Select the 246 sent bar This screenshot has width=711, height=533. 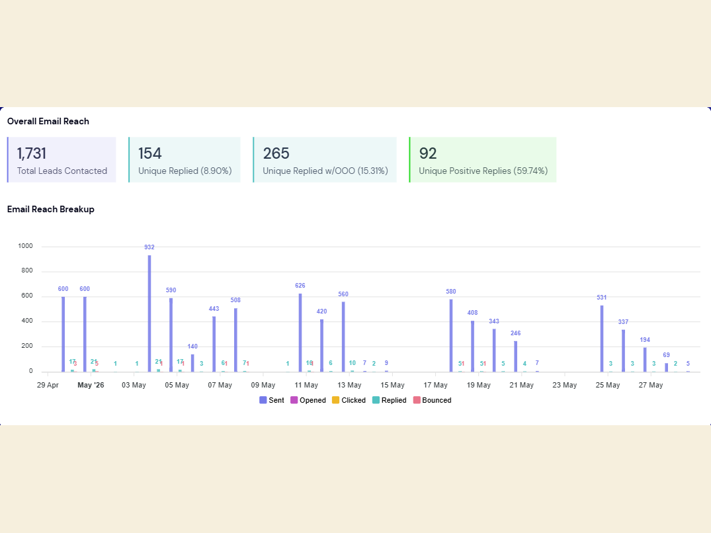(516, 356)
